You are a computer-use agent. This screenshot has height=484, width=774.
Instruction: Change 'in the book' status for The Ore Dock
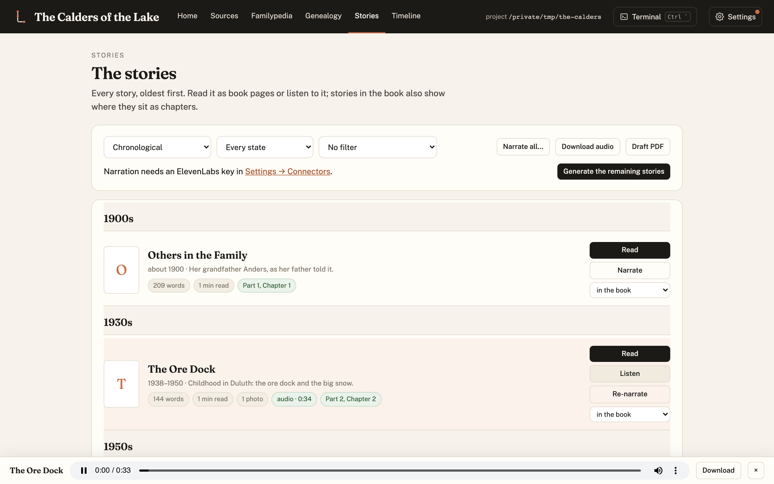coord(629,414)
